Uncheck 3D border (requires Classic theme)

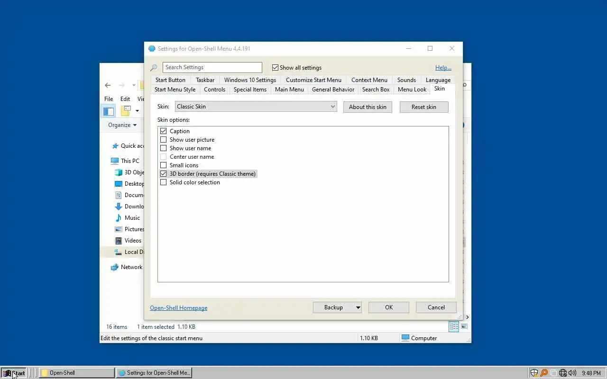point(164,174)
